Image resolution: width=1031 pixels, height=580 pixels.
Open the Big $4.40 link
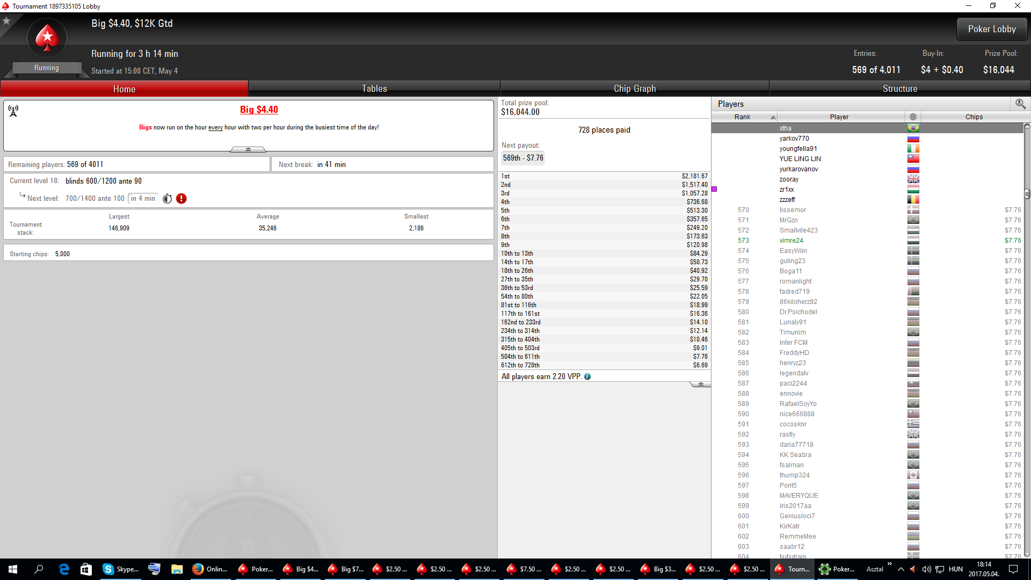259,110
